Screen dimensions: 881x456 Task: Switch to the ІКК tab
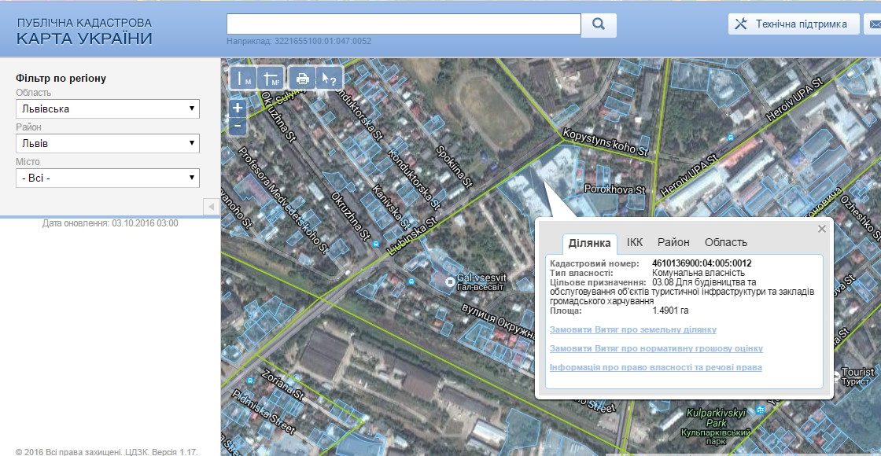click(634, 242)
